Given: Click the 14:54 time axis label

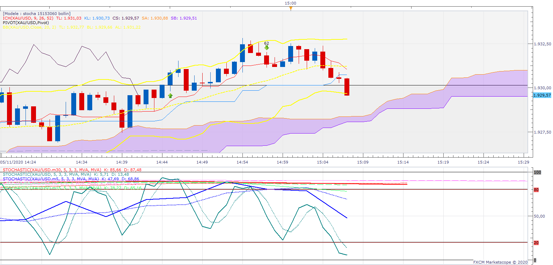Looking at the screenshot, I should [242, 162].
